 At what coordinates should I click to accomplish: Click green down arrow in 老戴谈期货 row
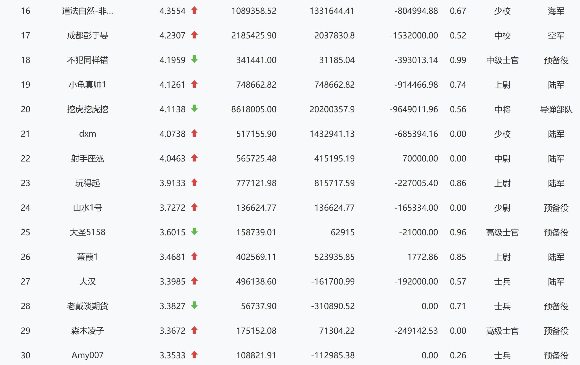click(194, 306)
